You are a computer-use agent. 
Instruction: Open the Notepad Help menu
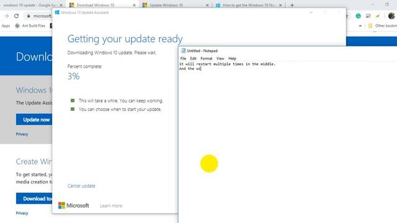tap(232, 58)
